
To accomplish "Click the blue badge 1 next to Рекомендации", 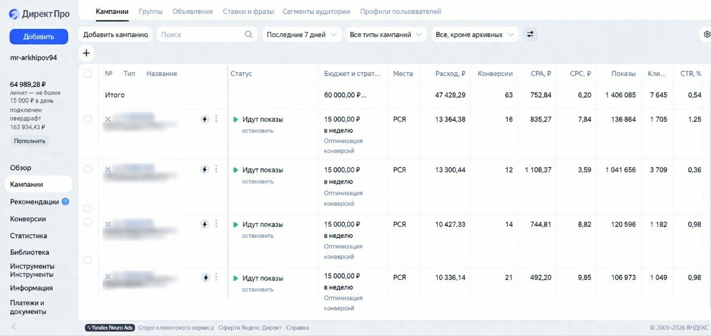I will tap(65, 201).
